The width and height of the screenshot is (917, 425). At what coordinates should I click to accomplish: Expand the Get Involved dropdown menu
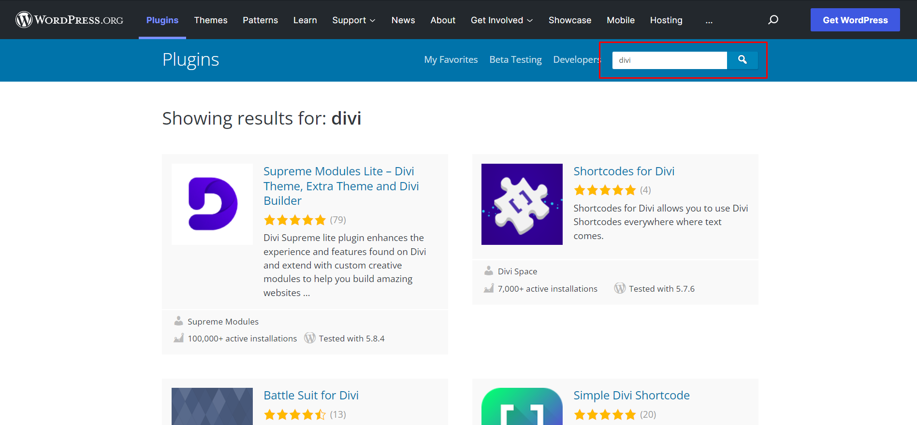(x=502, y=20)
